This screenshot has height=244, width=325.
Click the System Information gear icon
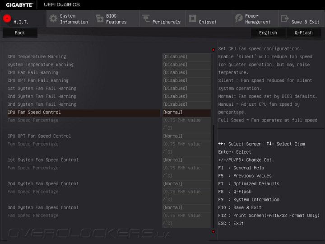[x=53, y=19]
